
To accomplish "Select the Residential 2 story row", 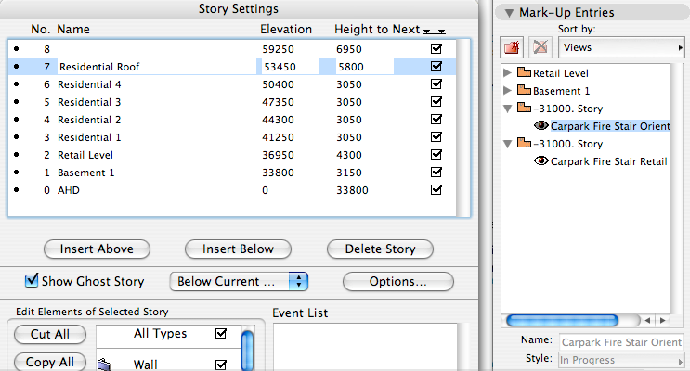I will point(89,120).
